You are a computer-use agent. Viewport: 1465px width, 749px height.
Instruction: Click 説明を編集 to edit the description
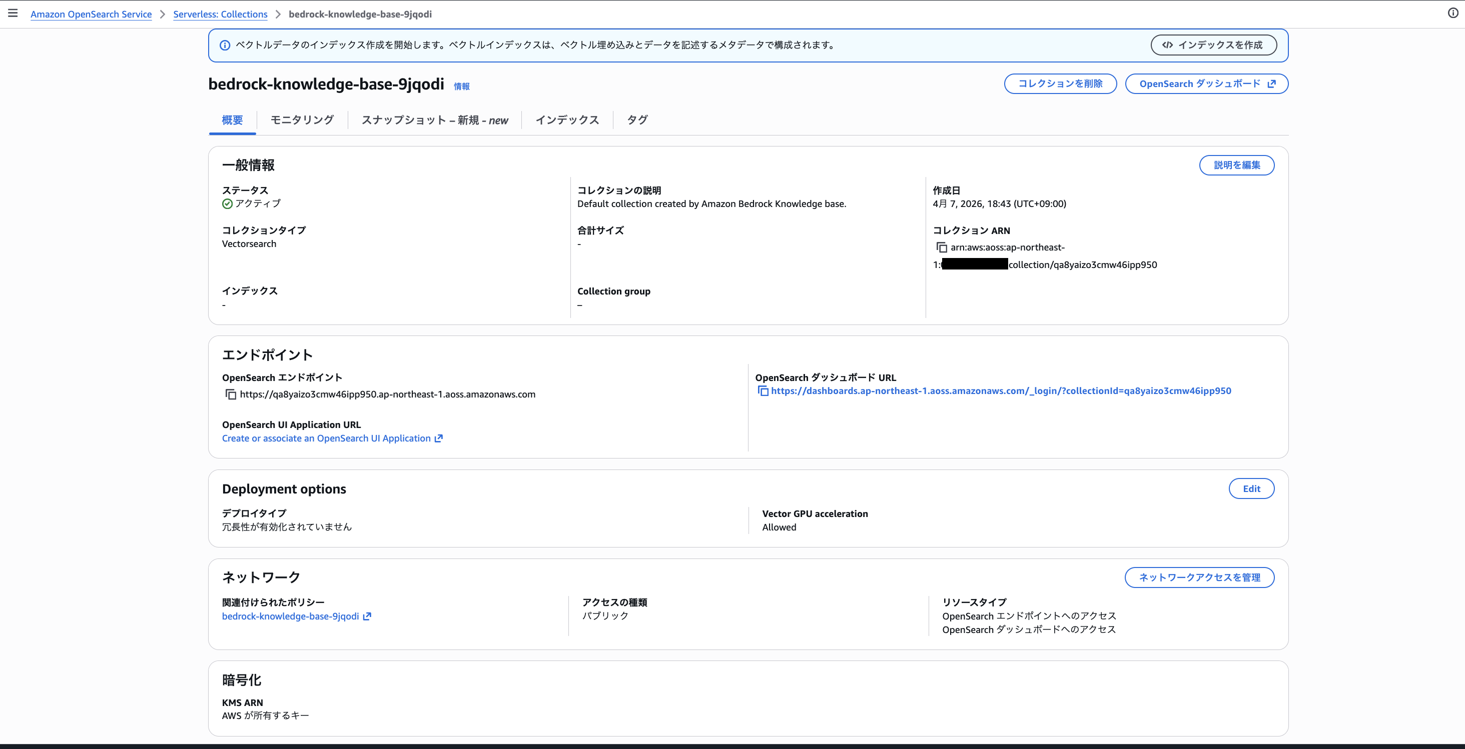[1236, 165]
